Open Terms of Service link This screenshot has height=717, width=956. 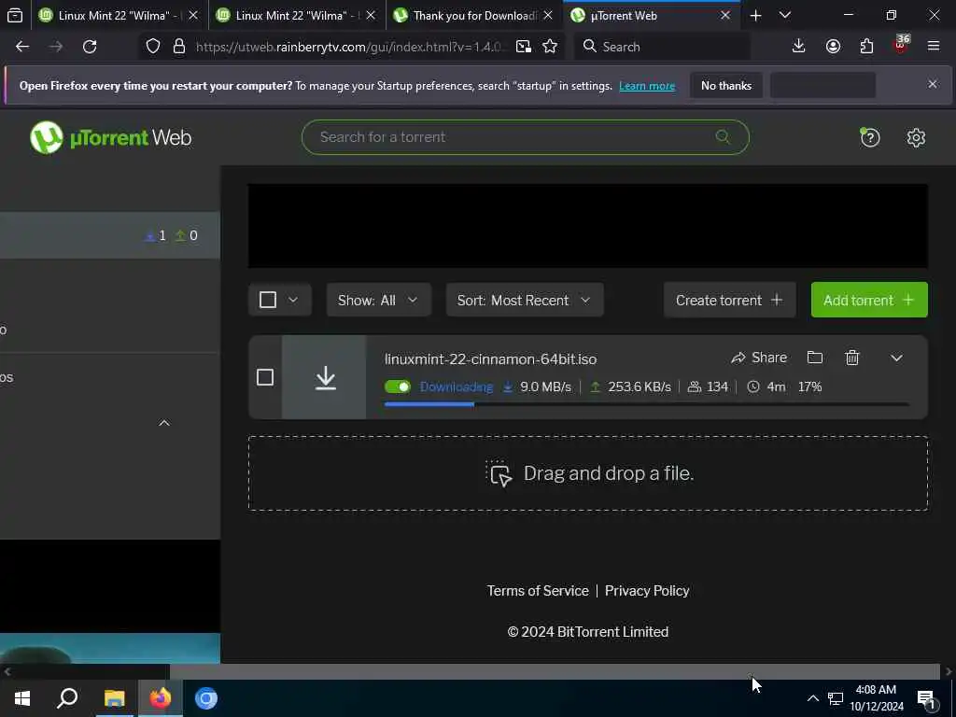click(x=537, y=591)
